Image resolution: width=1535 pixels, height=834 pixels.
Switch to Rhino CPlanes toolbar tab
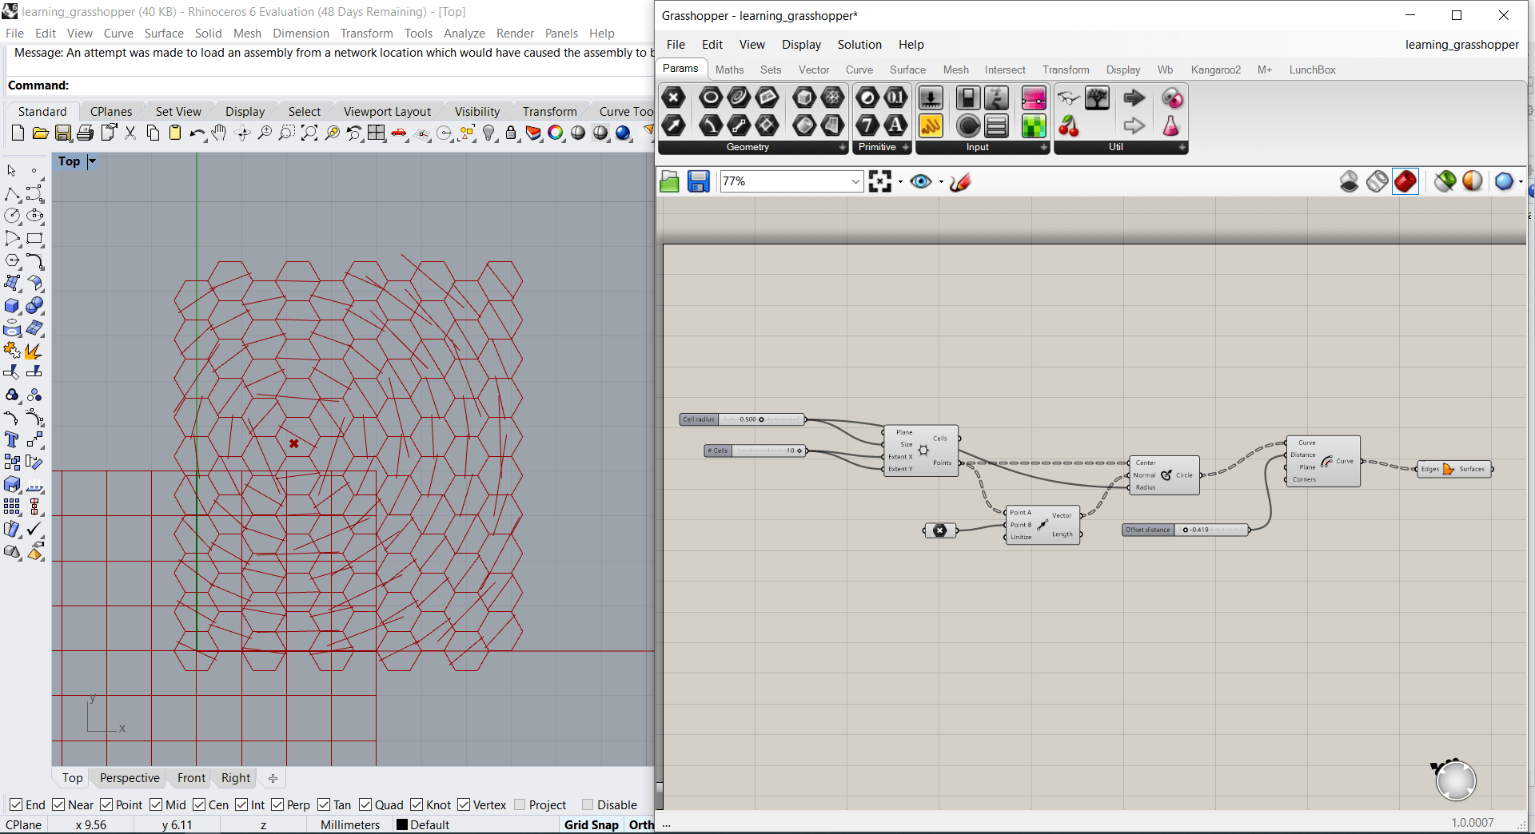point(111,111)
